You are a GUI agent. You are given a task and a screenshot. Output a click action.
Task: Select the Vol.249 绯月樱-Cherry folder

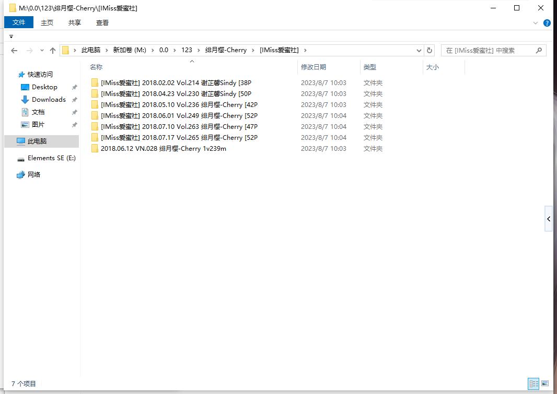point(179,116)
